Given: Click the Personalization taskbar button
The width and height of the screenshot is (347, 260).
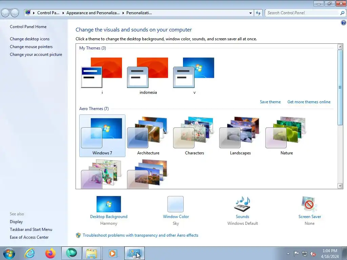Looking at the screenshot, I should point(135,253).
